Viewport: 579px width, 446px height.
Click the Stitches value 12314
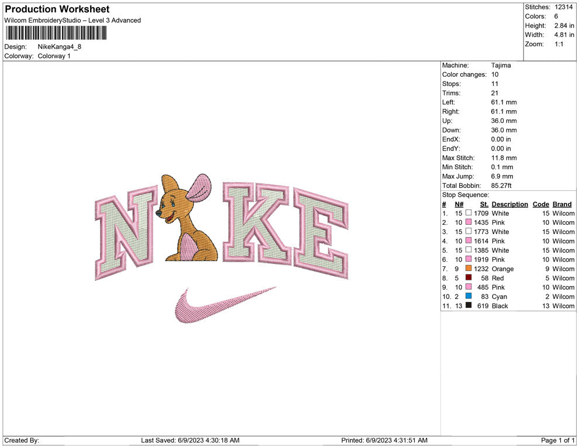(563, 7)
